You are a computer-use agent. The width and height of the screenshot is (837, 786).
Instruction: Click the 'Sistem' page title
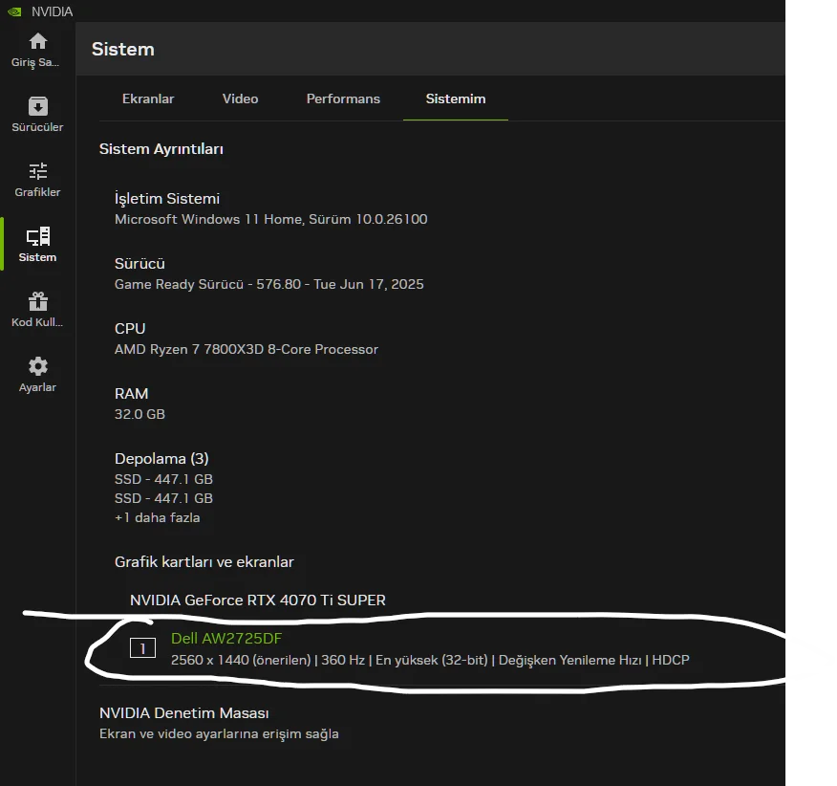pyautogui.click(x=122, y=49)
